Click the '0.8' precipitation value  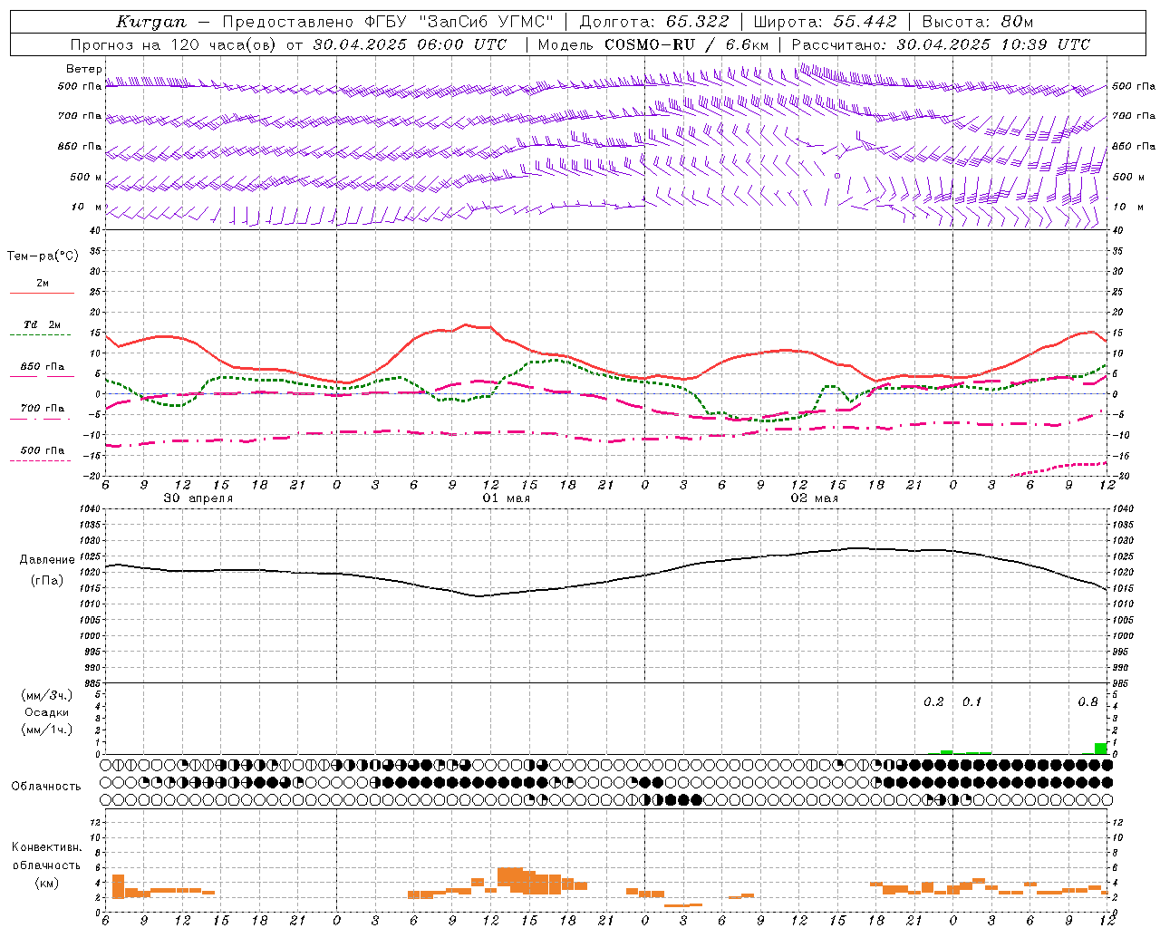[x=1087, y=702]
